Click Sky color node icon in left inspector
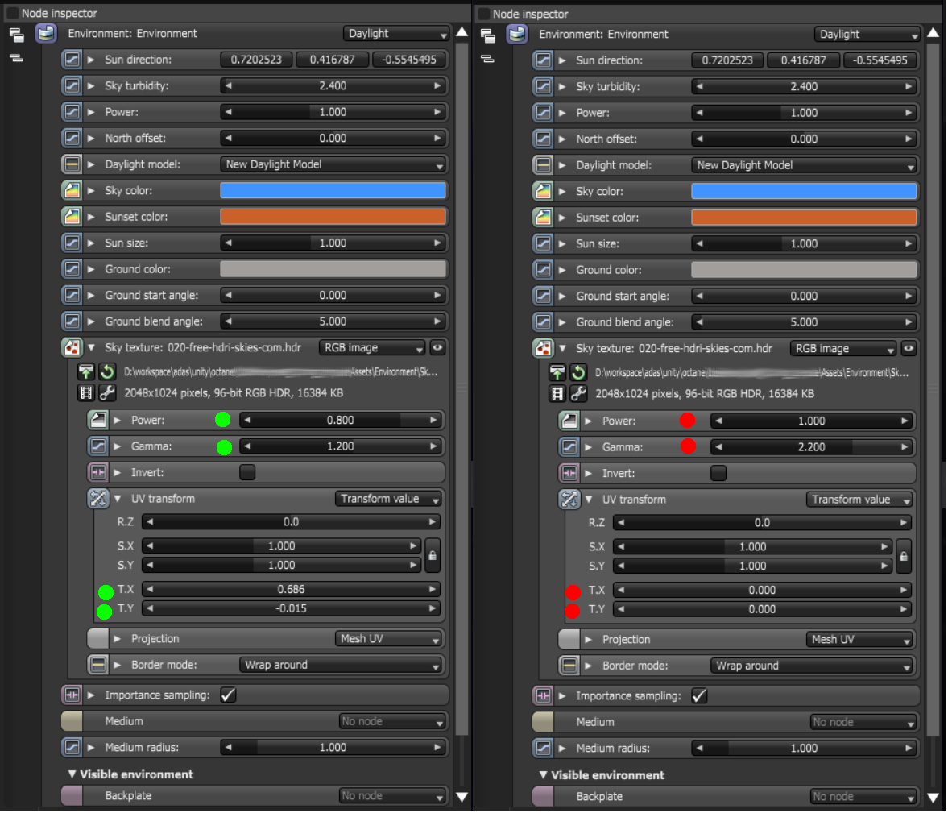 coord(72,190)
